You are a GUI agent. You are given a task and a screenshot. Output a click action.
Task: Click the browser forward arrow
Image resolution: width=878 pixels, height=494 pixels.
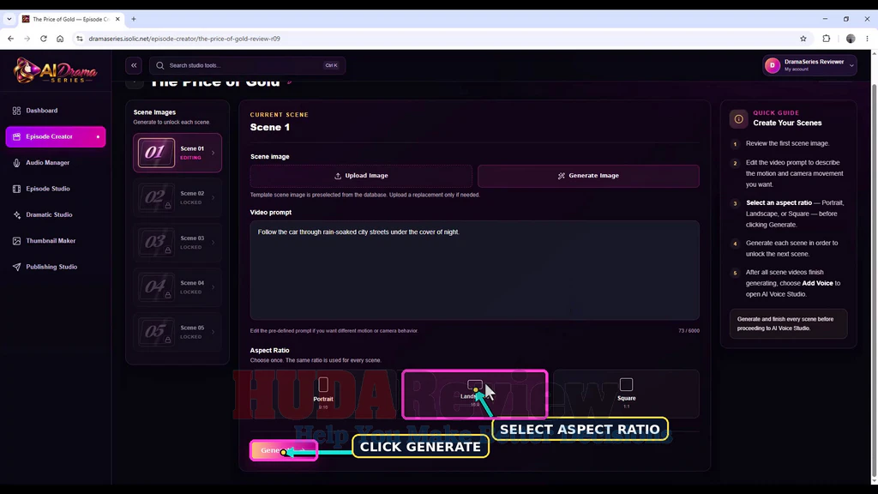click(27, 39)
